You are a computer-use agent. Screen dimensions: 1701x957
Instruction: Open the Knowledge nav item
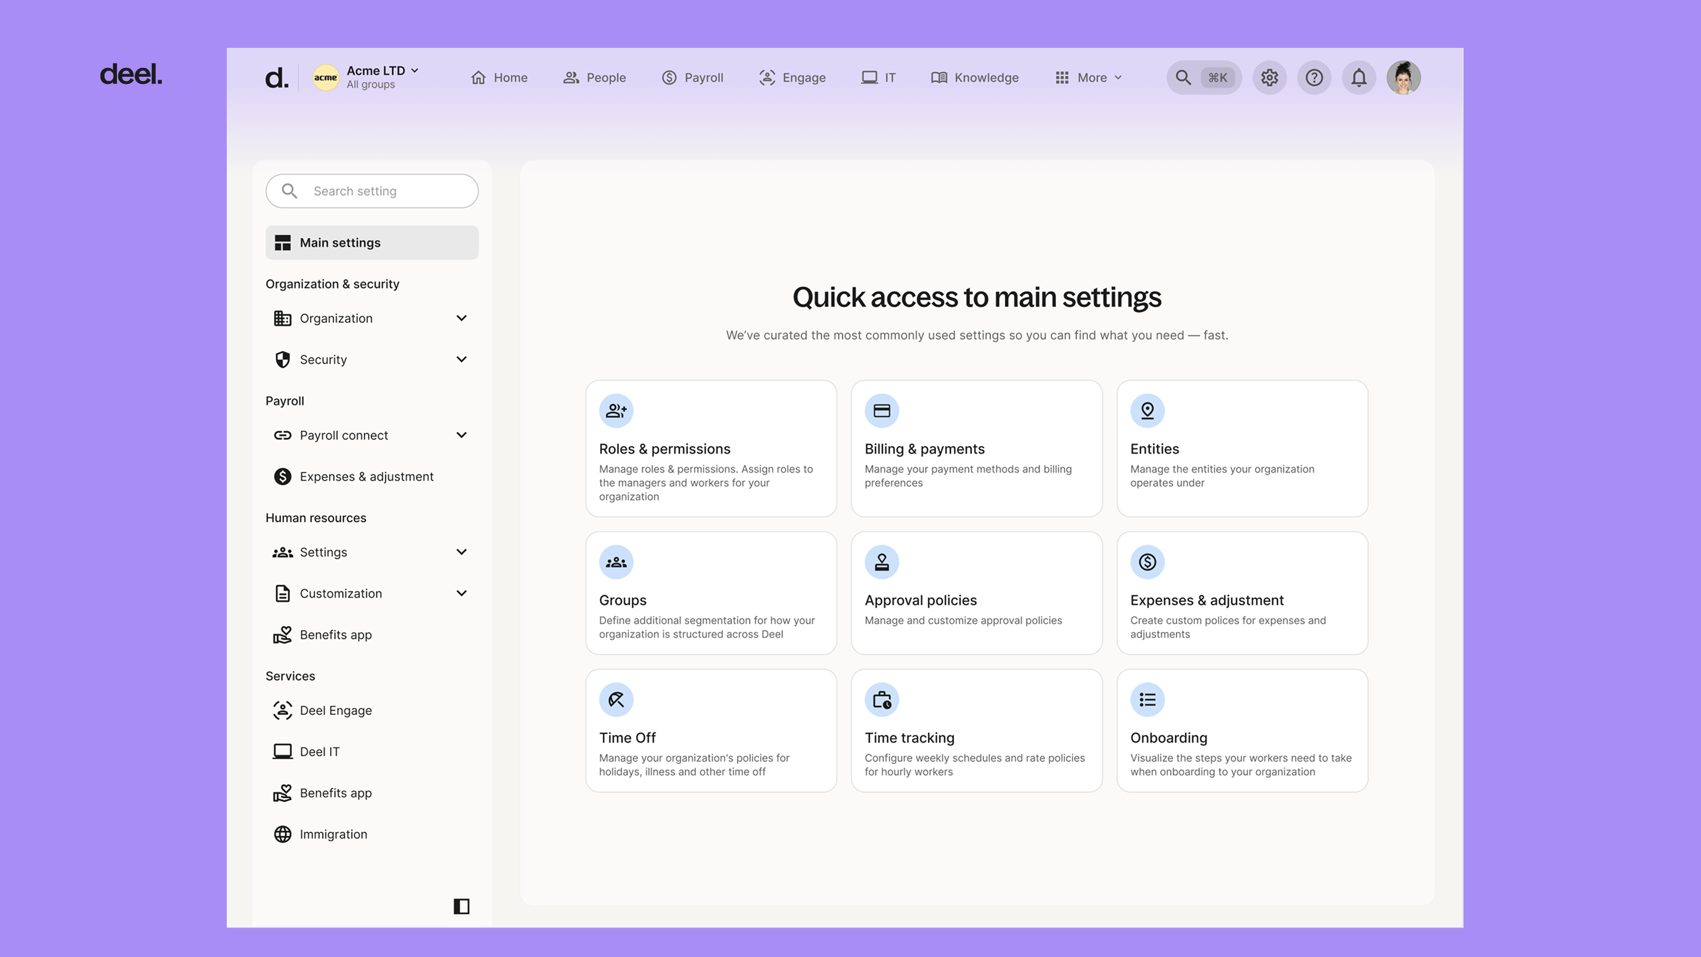(975, 78)
